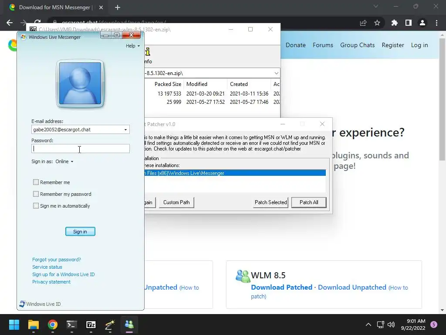Show hidden system tray icons
This screenshot has height=335, width=446.
point(368,325)
